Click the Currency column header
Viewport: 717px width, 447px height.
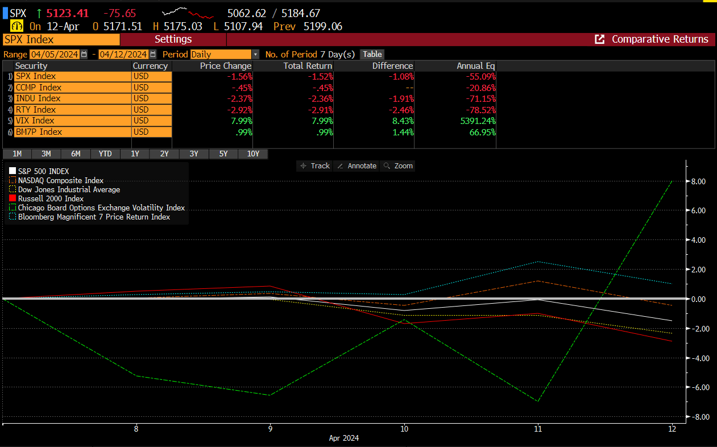coord(151,66)
